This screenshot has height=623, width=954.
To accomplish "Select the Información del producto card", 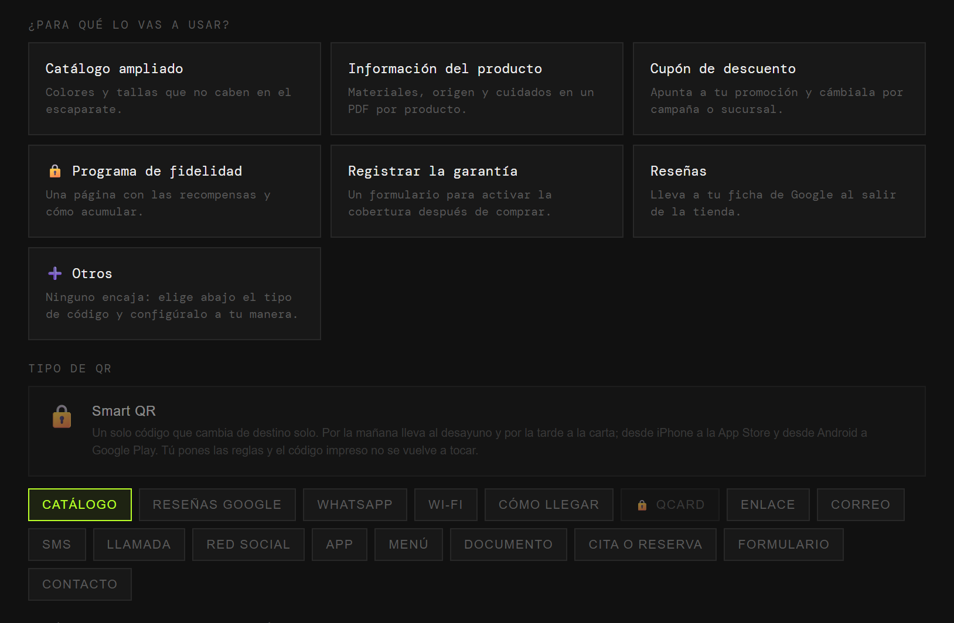I will (x=477, y=88).
